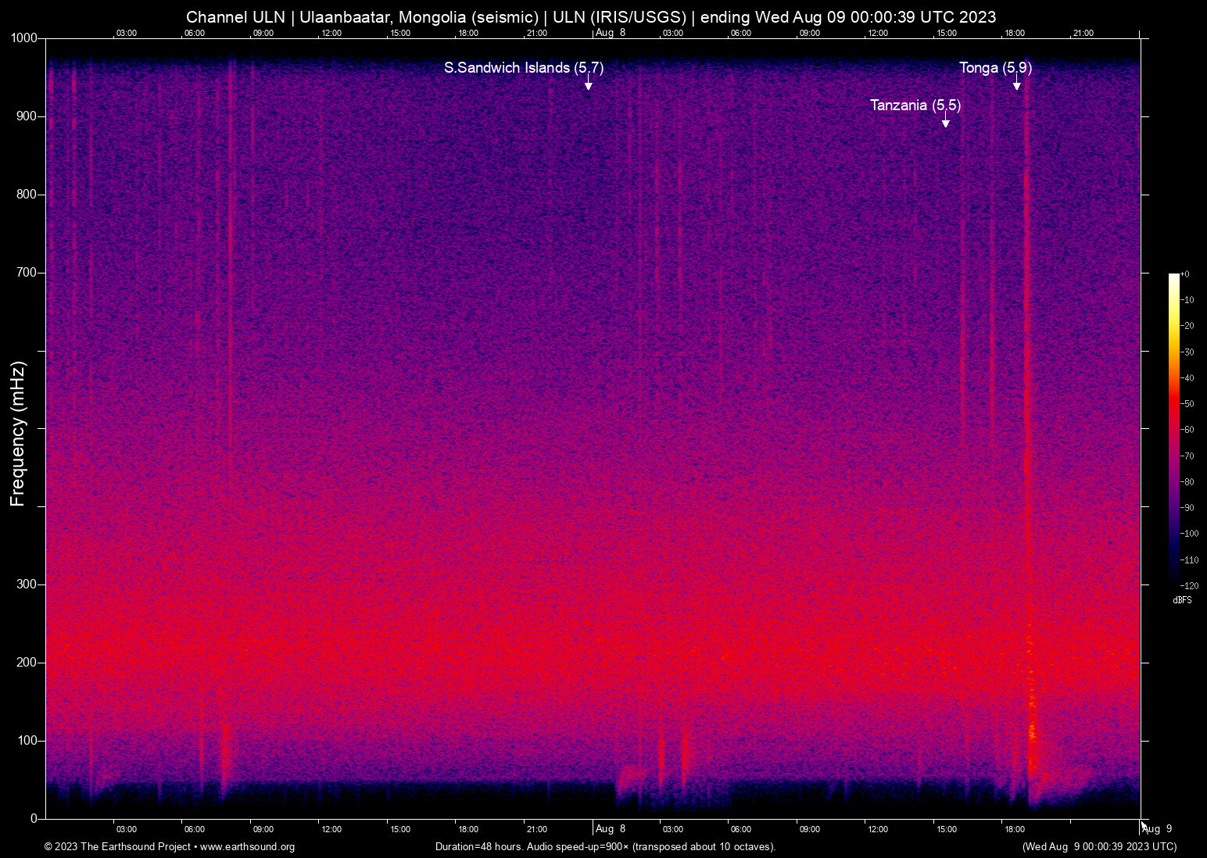1207x858 pixels.
Task: Click the S.Sandwich Islands (5.7) annotation
Action: pos(524,68)
